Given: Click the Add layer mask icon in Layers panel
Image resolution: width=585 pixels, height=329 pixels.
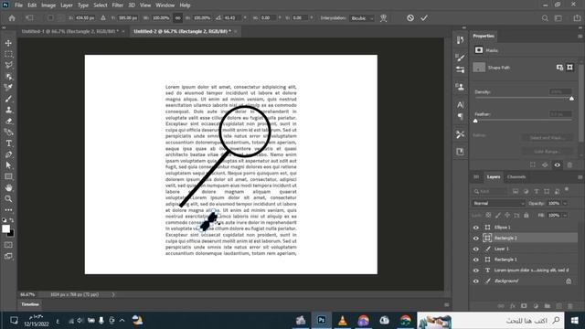Looking at the screenshot, I should coord(524,306).
